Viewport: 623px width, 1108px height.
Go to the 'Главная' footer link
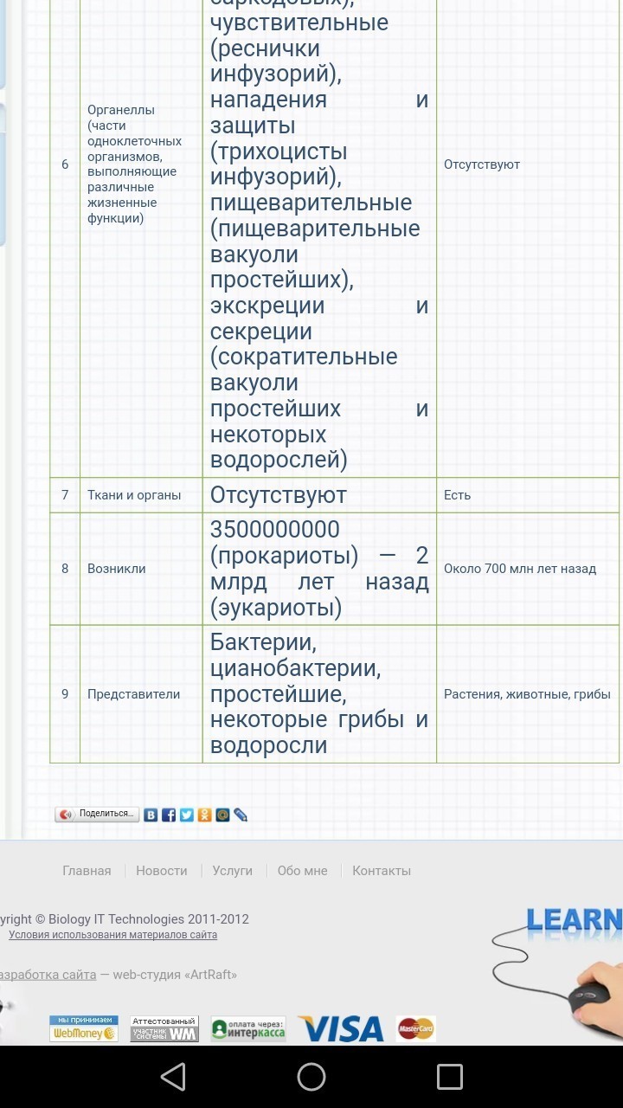87,871
